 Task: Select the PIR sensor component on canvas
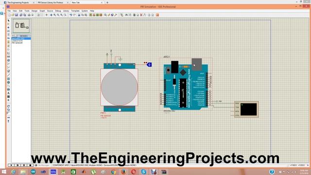(x=120, y=87)
